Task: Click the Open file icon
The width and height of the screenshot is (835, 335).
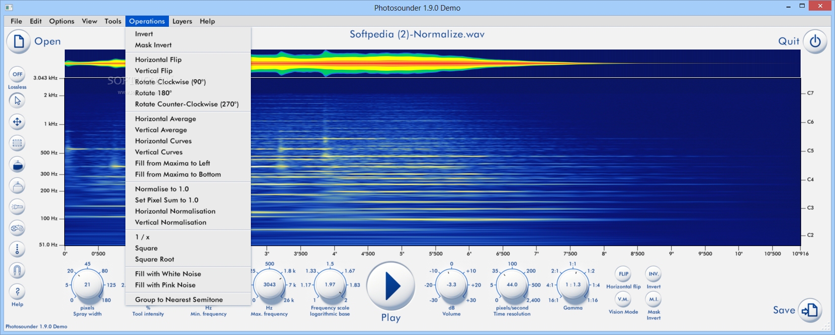Action: coord(19,41)
